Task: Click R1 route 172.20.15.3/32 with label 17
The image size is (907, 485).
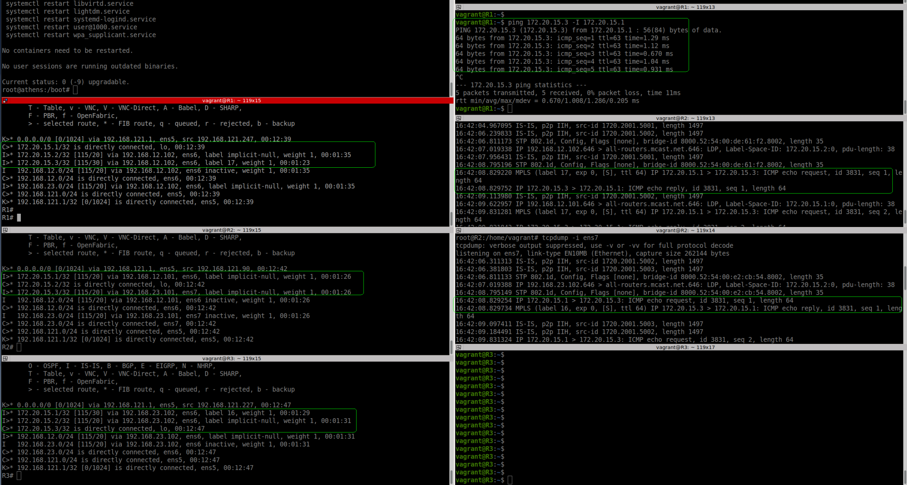Action: tap(156, 163)
